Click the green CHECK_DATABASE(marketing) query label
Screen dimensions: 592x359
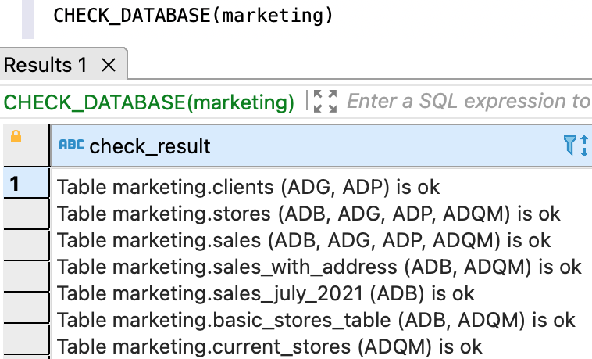tap(149, 102)
